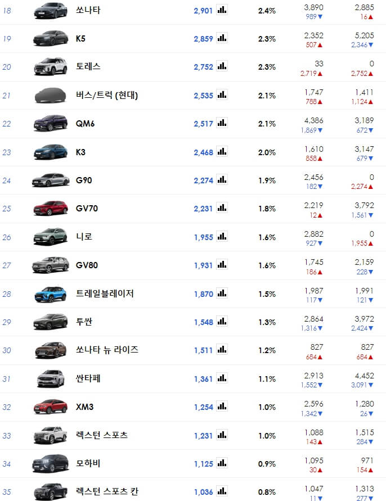386x501 pixels.
Task: Click sales figure 1,036 for 렉스턴 스포츠 칸
Action: [x=203, y=493]
